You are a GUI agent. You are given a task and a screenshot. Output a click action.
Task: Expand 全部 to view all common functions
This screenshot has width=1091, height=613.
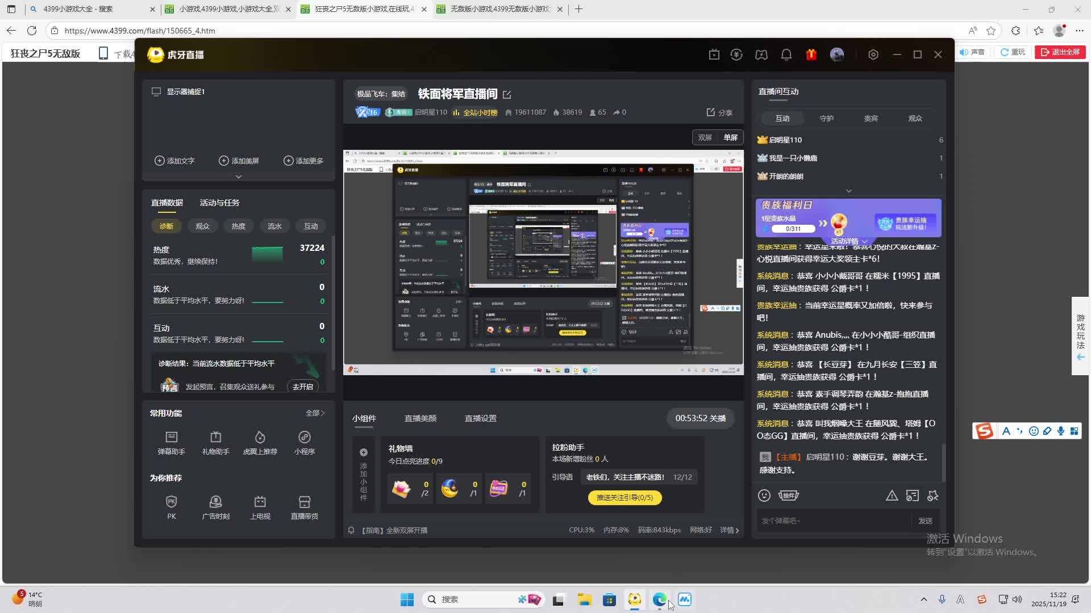coord(314,413)
